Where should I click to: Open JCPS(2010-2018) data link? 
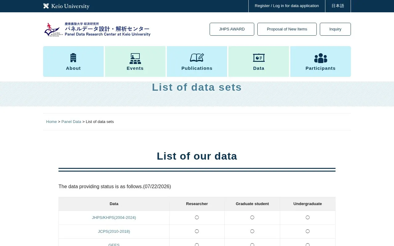[x=114, y=232]
